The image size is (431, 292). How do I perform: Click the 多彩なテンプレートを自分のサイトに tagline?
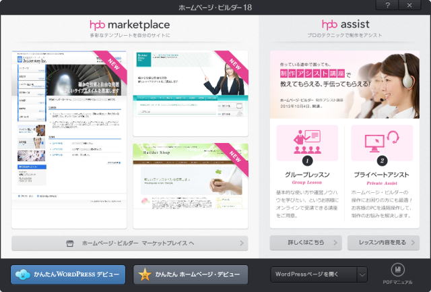[x=130, y=36]
